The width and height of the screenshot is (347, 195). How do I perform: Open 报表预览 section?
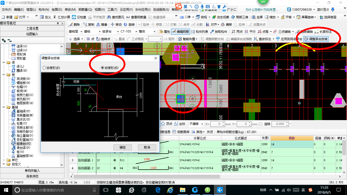(32, 176)
